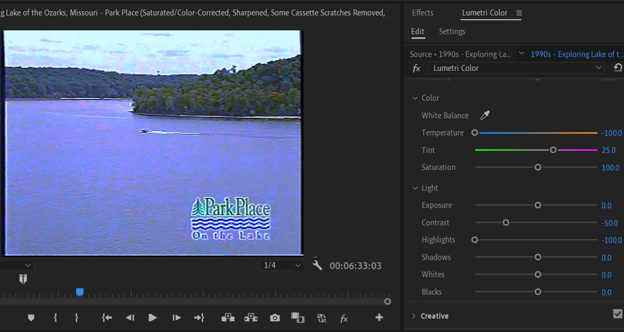Screen dimensions: 624x332
Task: Toggle proxies button in transport bar
Action: coord(322,318)
